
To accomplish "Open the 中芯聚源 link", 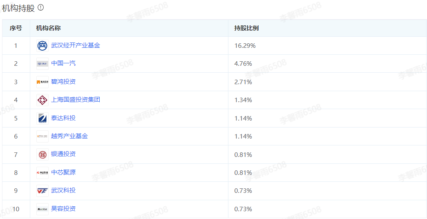I will (x=63, y=173).
